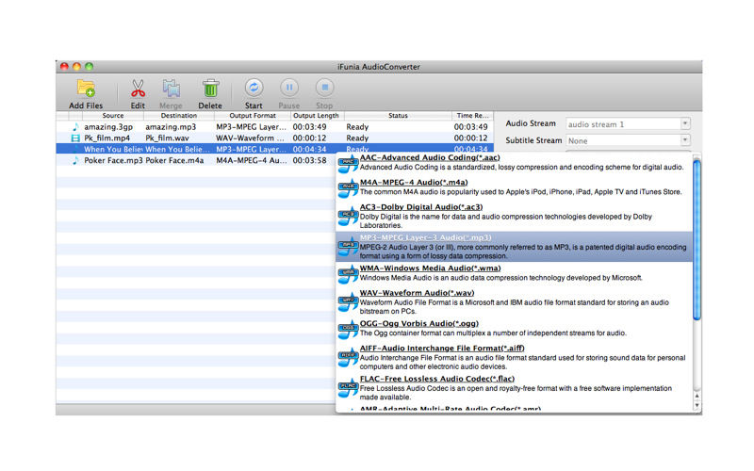Click destination amazing.mp3
The image size is (754, 471).
171,127
